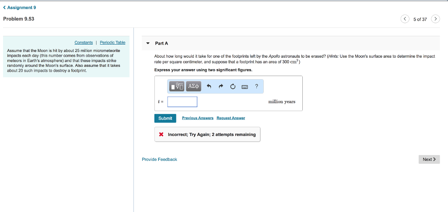Open the Periodic Table link
The width and height of the screenshot is (448, 212).
[x=112, y=42]
